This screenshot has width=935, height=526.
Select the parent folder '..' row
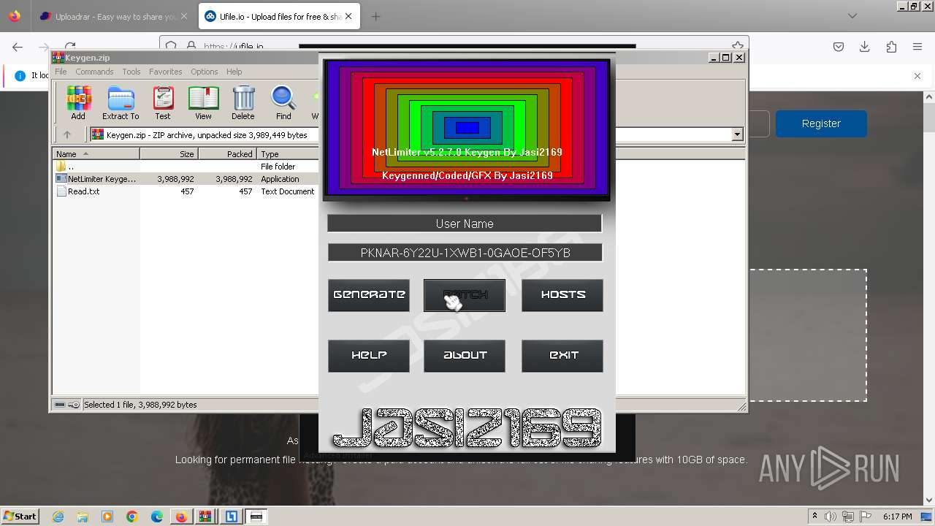[x=186, y=167]
